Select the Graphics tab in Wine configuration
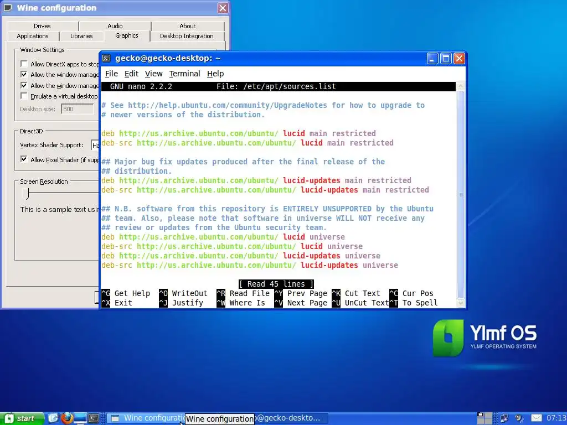The image size is (567, 425). [x=127, y=35]
